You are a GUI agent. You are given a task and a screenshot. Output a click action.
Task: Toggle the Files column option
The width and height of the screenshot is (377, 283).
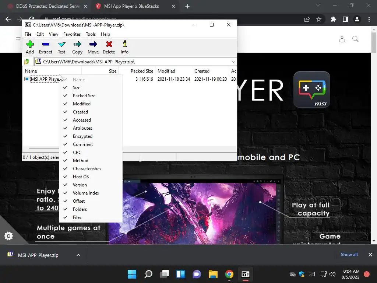point(91,217)
